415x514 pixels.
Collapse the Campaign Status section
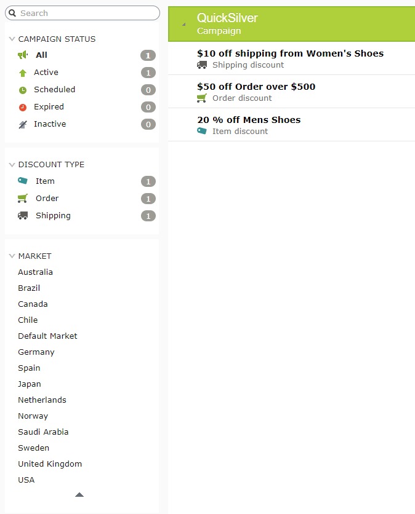[12, 39]
